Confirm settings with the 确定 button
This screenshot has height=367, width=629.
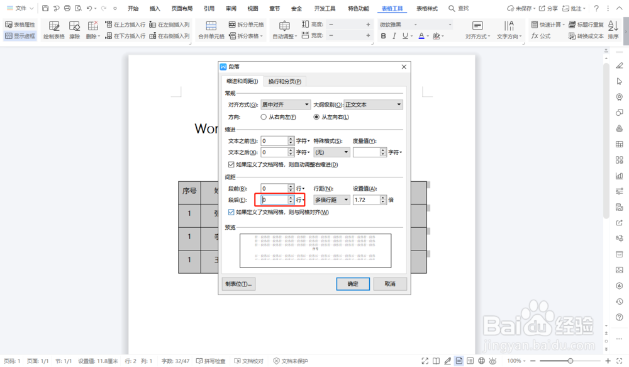pyautogui.click(x=353, y=284)
